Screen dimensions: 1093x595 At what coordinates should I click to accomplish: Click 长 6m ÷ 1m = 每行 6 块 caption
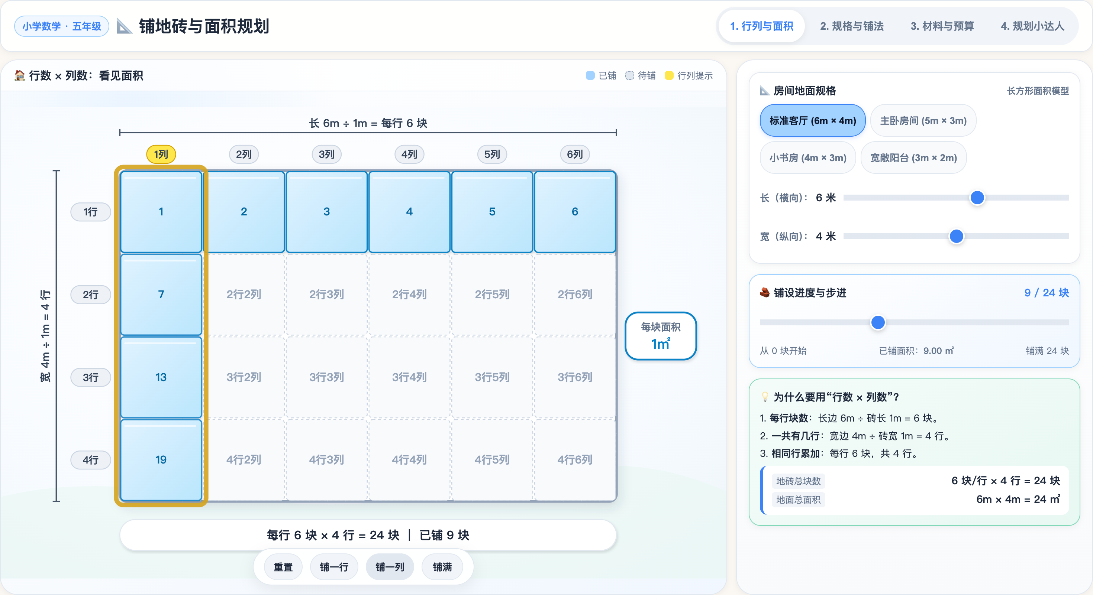(368, 123)
